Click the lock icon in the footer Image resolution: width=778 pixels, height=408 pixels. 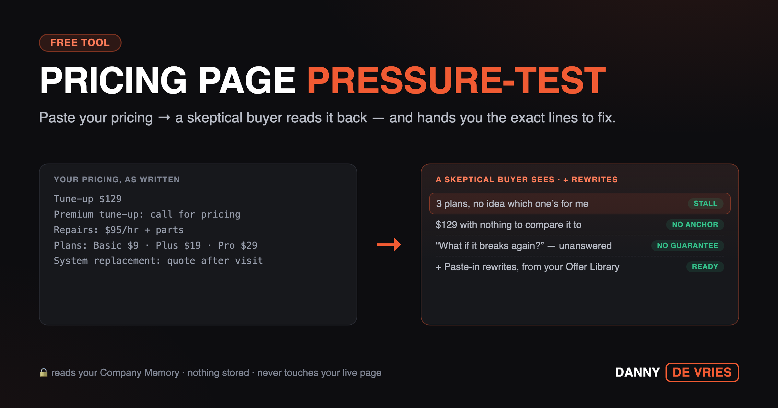click(x=44, y=372)
